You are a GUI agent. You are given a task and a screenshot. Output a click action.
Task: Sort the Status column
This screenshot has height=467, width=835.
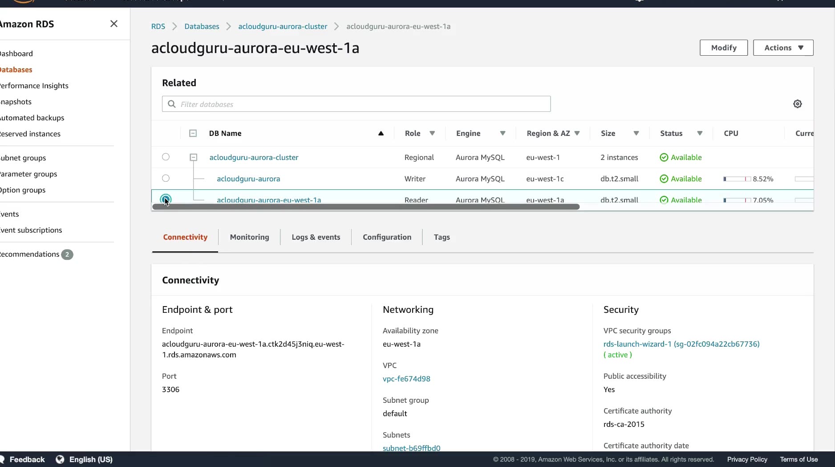tap(700, 133)
